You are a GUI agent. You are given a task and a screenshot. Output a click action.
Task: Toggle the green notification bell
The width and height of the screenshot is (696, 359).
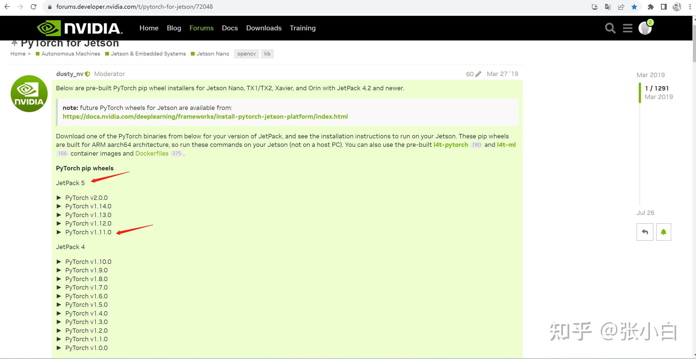[663, 232]
